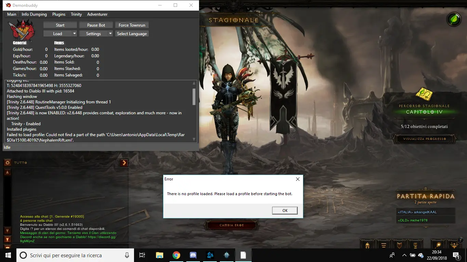This screenshot has height=262, width=467.
Task: Open the Action Center notification icon
Action: coord(456,255)
